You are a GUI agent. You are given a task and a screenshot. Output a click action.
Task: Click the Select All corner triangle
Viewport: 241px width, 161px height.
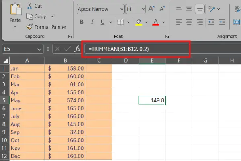[x=6, y=61]
